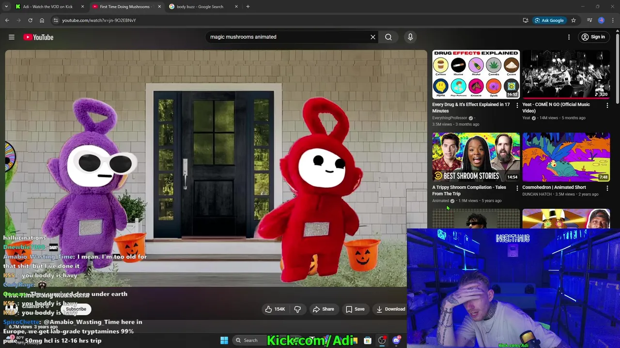
Task: Close the body buzz Google Search tab
Action: (x=236, y=7)
